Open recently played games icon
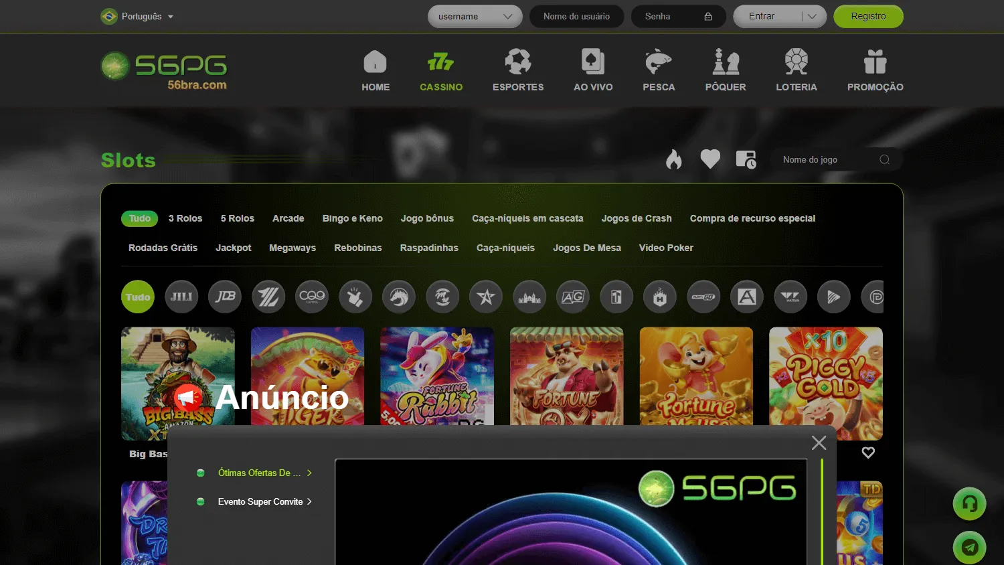This screenshot has width=1004, height=565. (x=746, y=159)
